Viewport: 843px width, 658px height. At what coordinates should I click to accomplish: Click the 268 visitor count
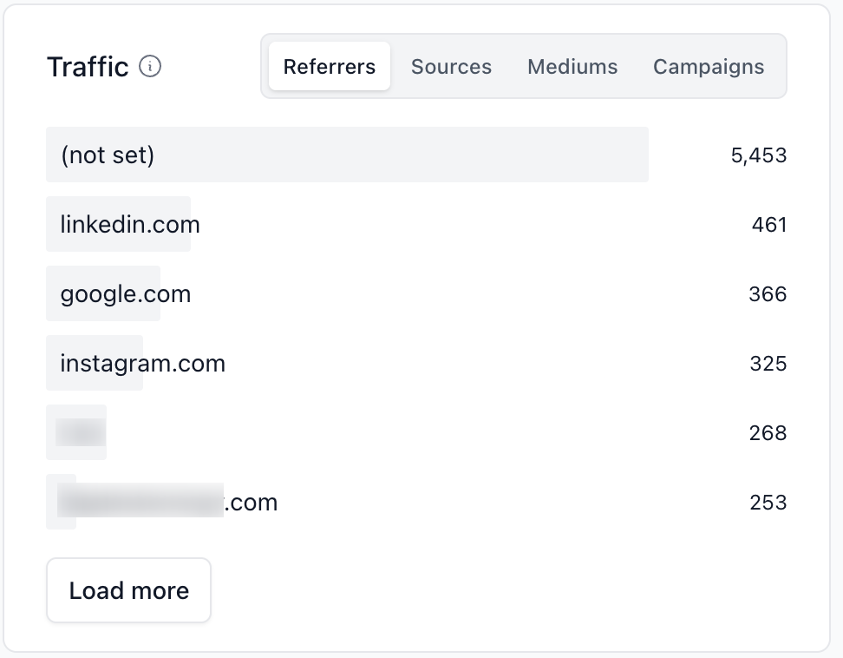[x=768, y=432]
